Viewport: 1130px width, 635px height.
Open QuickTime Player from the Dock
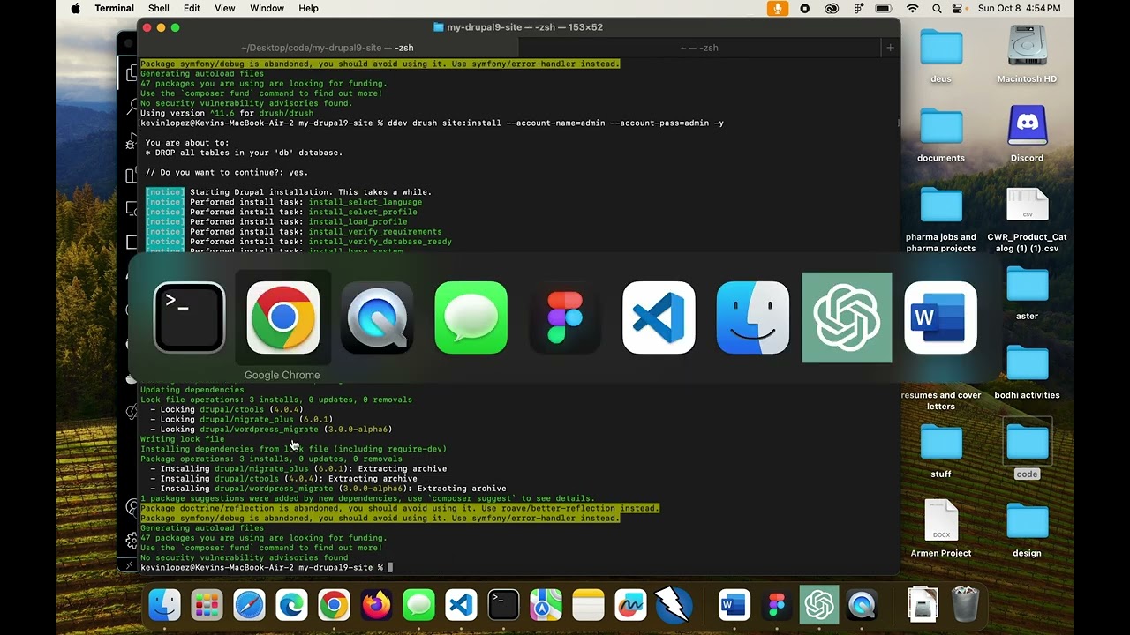(862, 605)
